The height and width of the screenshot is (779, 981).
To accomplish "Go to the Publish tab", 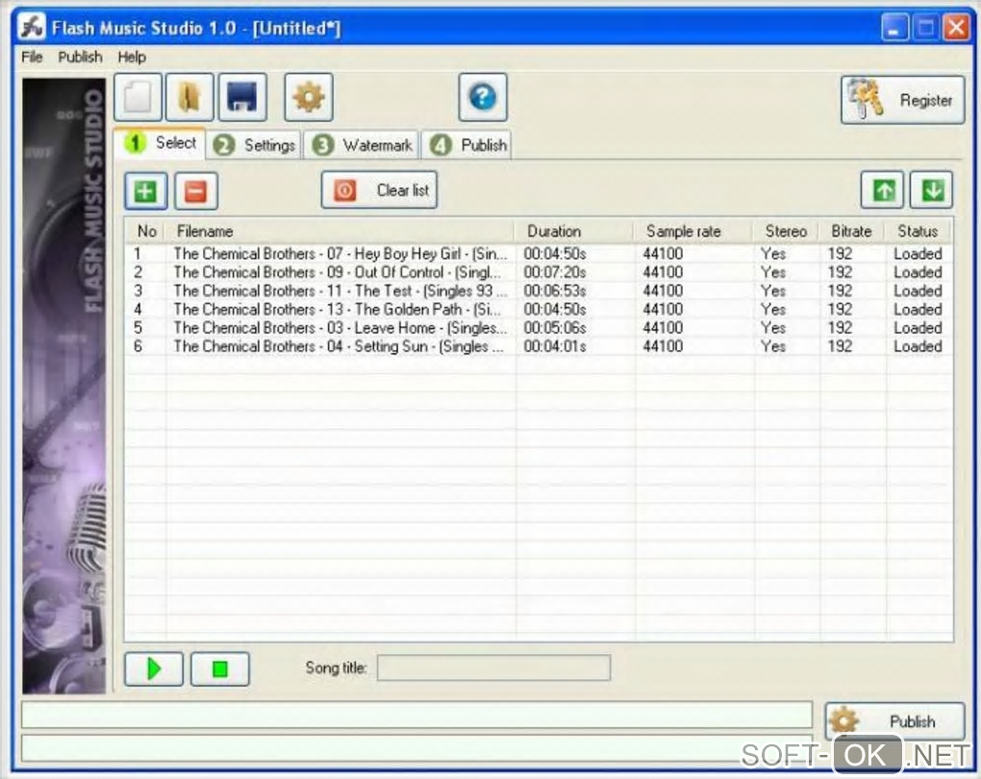I will [467, 145].
